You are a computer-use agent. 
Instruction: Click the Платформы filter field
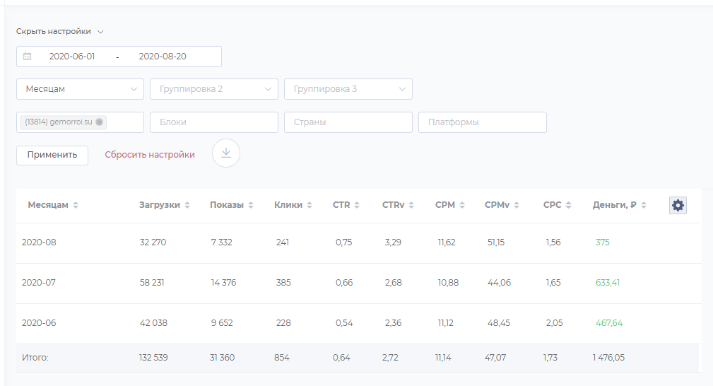482,122
